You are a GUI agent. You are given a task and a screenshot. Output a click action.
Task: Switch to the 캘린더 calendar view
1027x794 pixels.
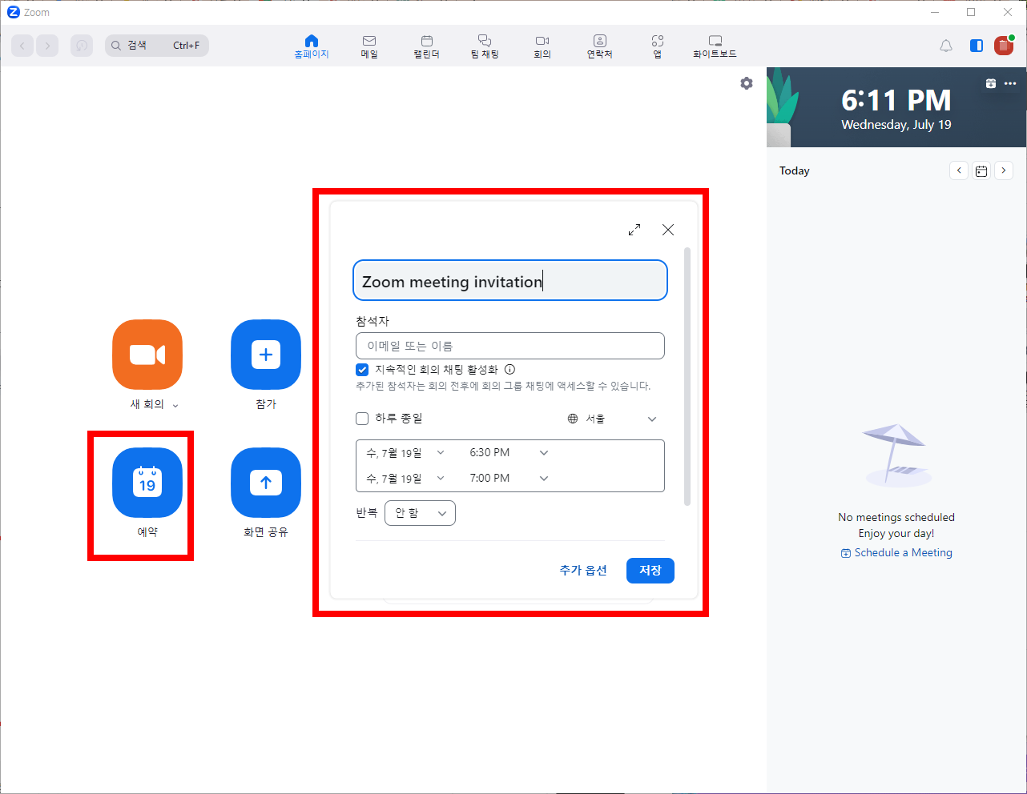tap(427, 46)
